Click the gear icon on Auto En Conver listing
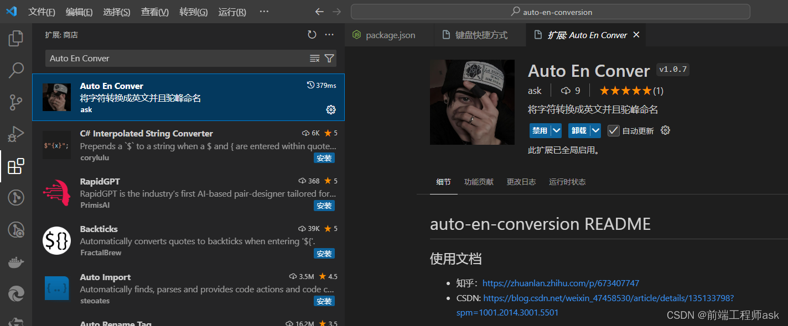 pyautogui.click(x=331, y=109)
